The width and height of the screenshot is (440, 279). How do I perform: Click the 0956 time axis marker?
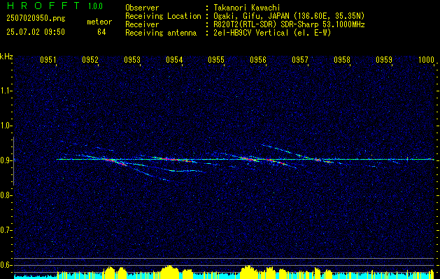(x=258, y=59)
